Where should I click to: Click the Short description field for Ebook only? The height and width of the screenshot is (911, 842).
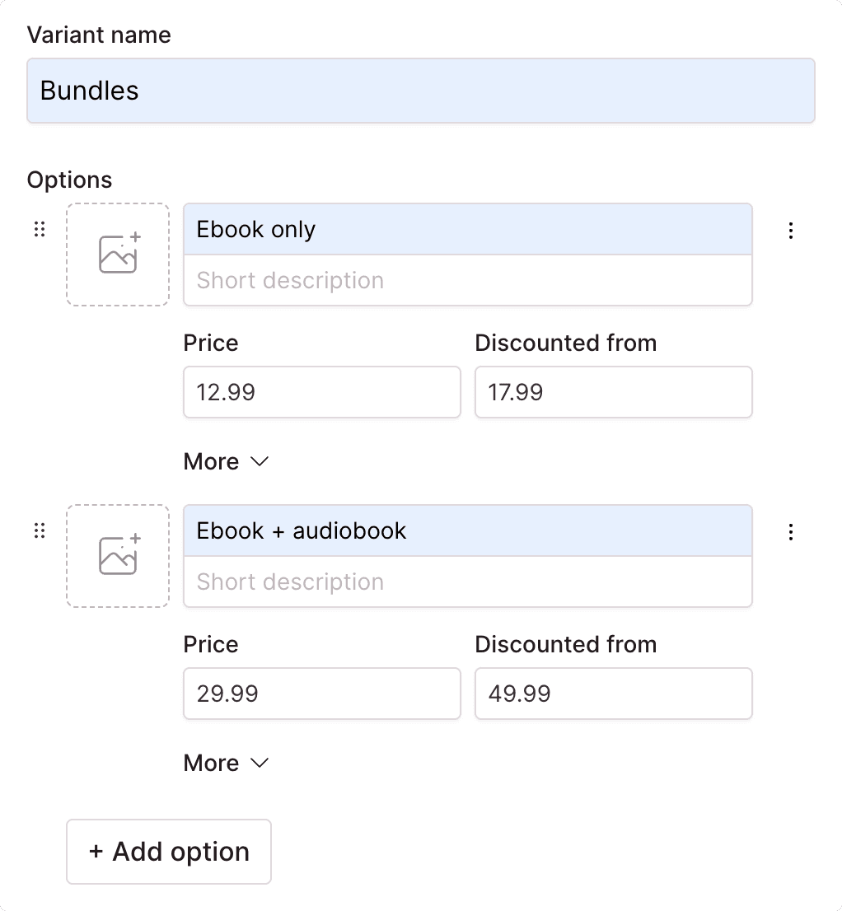click(x=467, y=280)
